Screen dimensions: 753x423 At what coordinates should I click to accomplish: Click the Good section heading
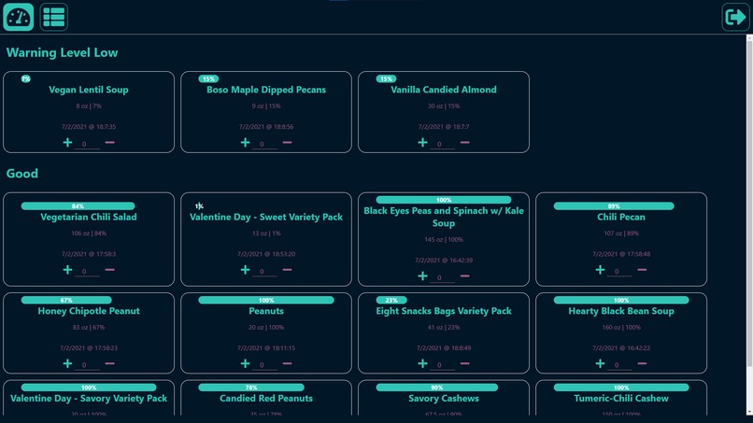tap(22, 174)
